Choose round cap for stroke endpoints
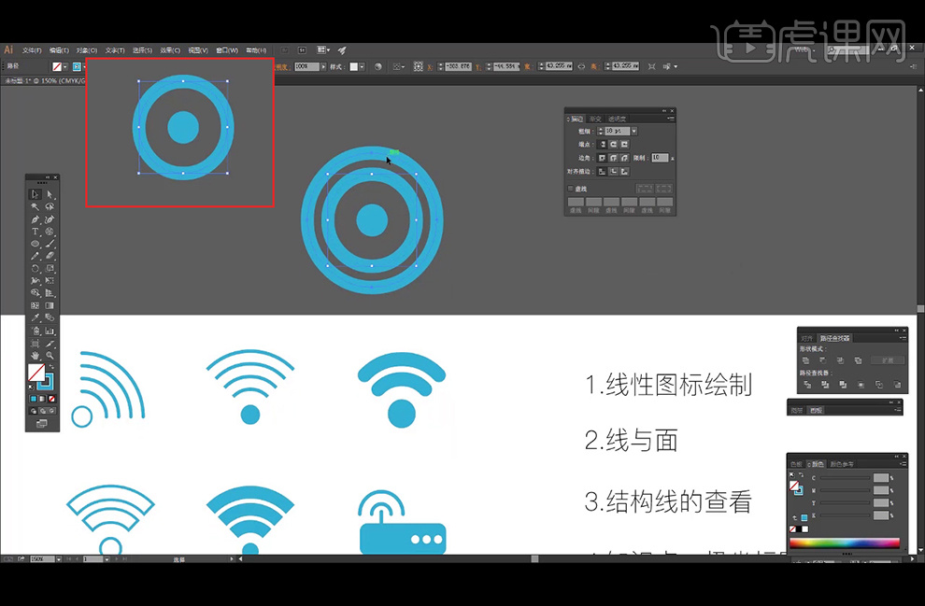Screen dimensions: 925x606 click(613, 145)
